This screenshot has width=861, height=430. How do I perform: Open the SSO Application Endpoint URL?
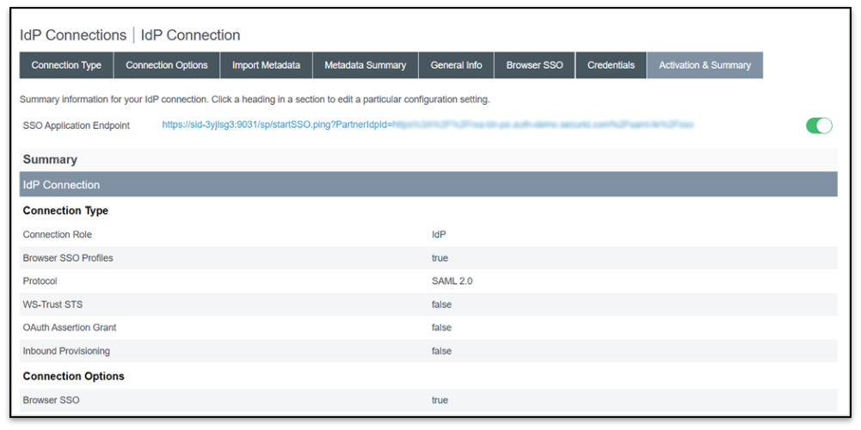pos(427,126)
